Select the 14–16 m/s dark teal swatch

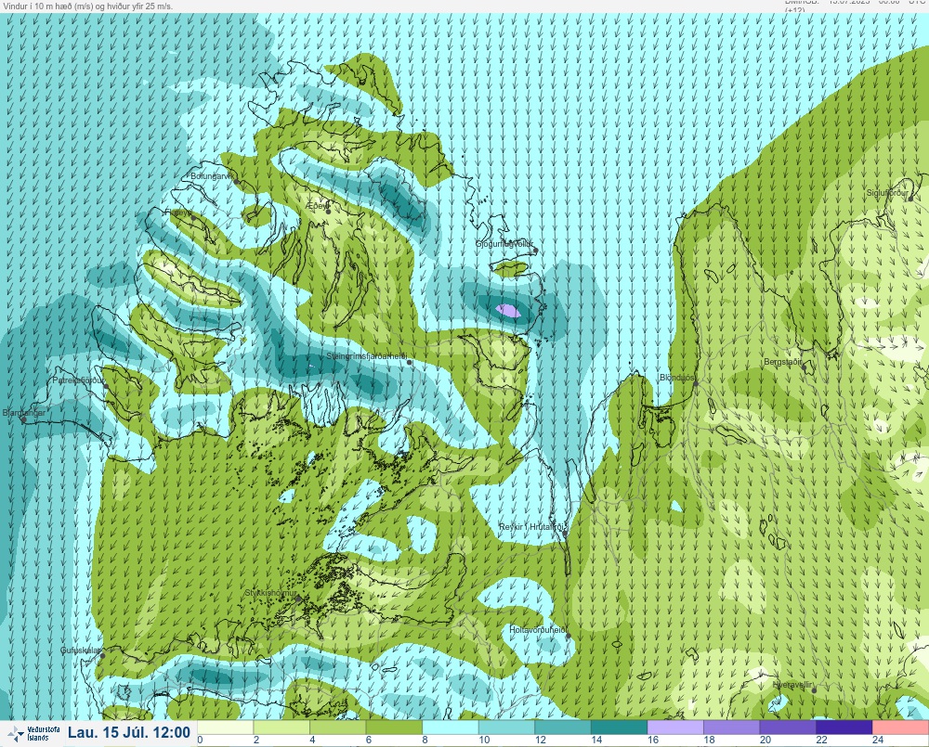click(619, 727)
